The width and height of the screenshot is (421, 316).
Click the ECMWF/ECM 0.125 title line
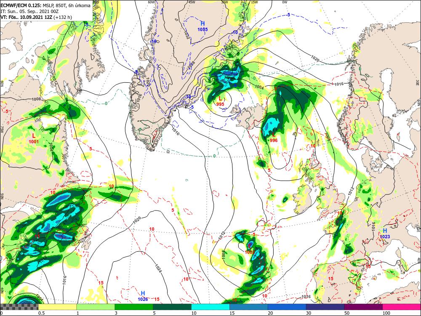45,5
